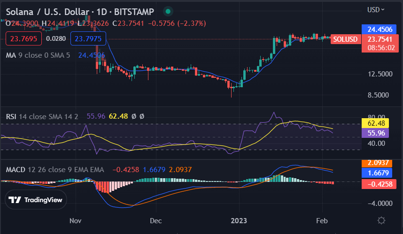This screenshot has height=234, width=403.
Task: Click the Dec label on time axis
Action: pos(155,220)
